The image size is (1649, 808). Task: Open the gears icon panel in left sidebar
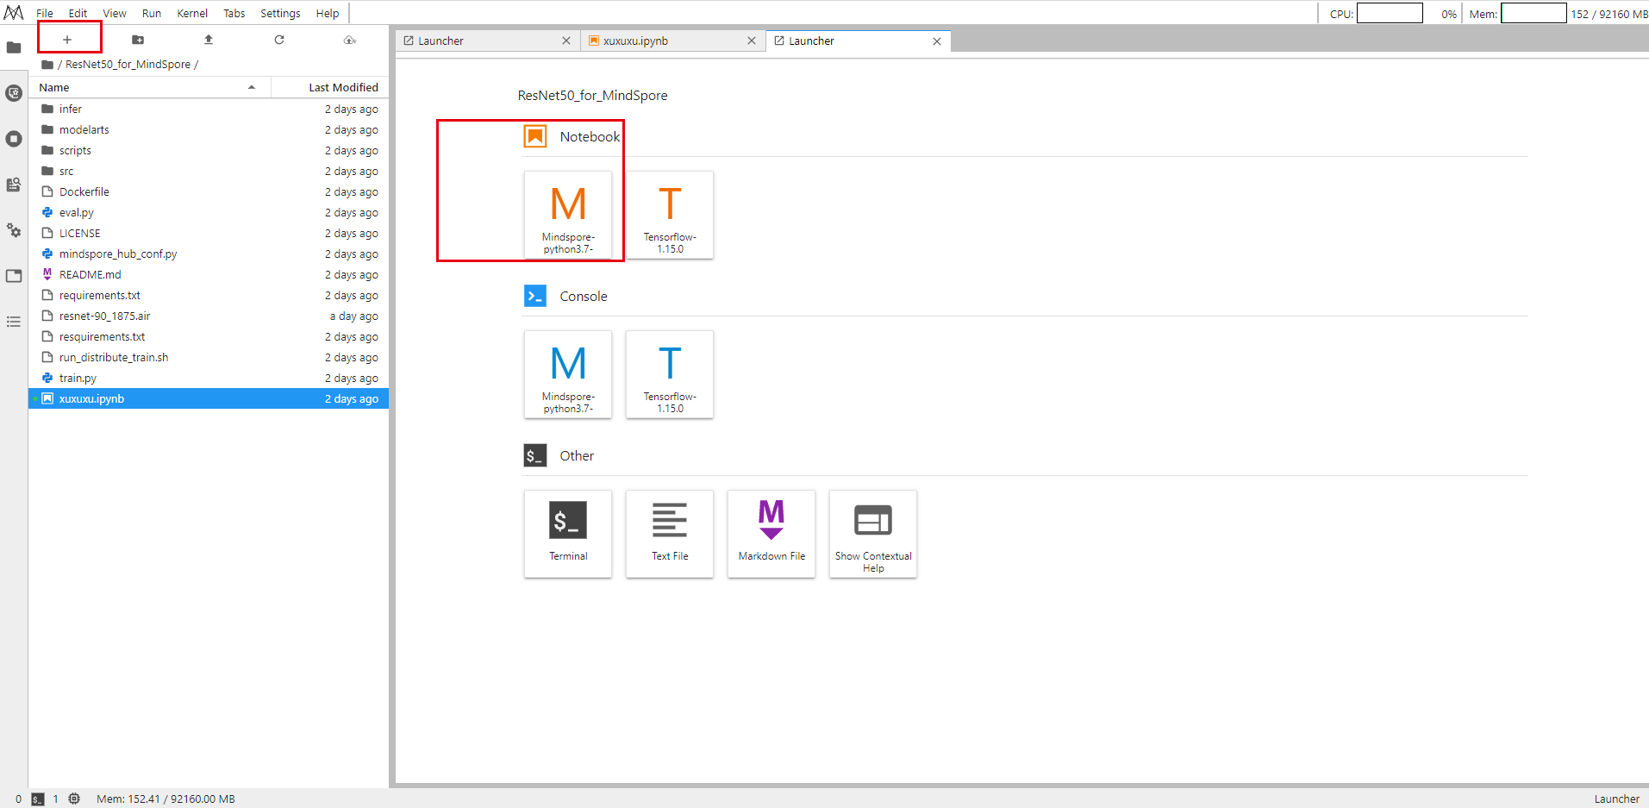[x=14, y=230]
